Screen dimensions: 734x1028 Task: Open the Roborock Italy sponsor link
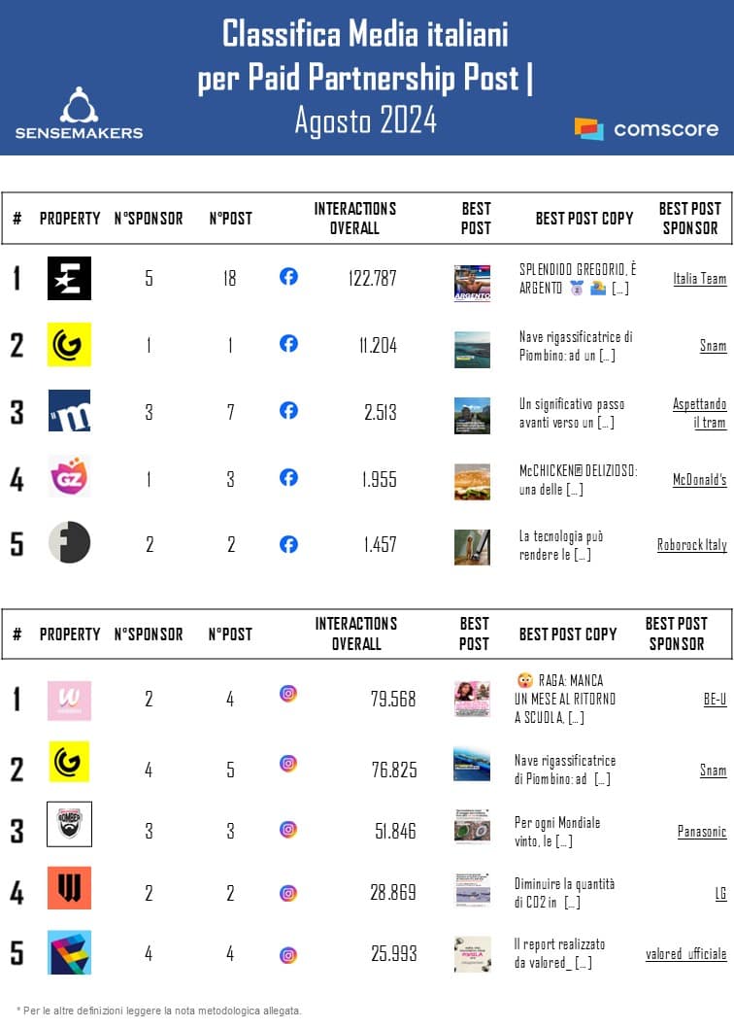click(691, 545)
